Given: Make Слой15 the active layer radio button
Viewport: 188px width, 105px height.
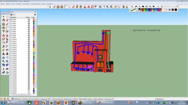Looking at the screenshot, I should pyautogui.click(x=11, y=49).
